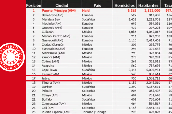
Task: Select the Cape Town city cell
Action: (x=50, y=69)
